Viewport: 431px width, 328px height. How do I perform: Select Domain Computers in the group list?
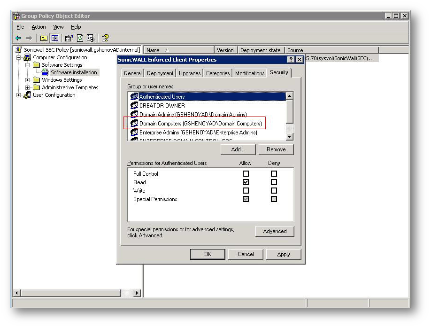(200, 124)
